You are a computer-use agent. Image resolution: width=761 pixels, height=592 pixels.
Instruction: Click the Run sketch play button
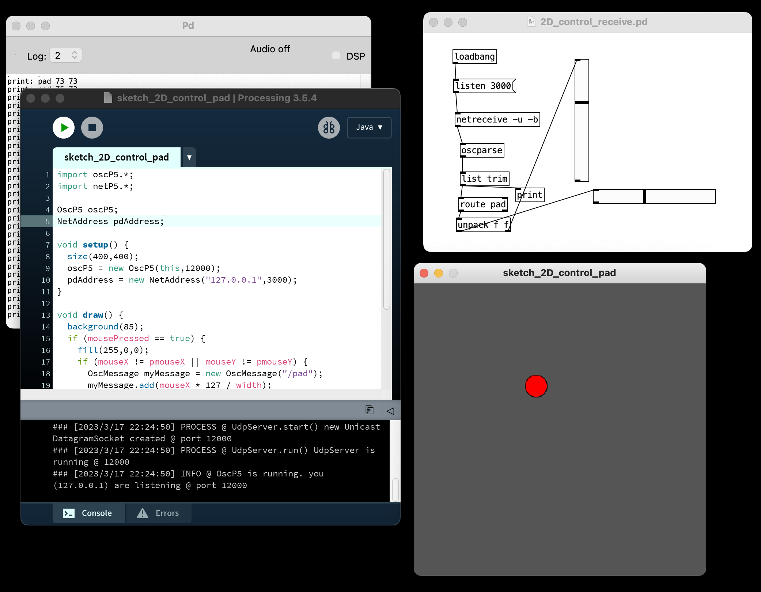64,128
